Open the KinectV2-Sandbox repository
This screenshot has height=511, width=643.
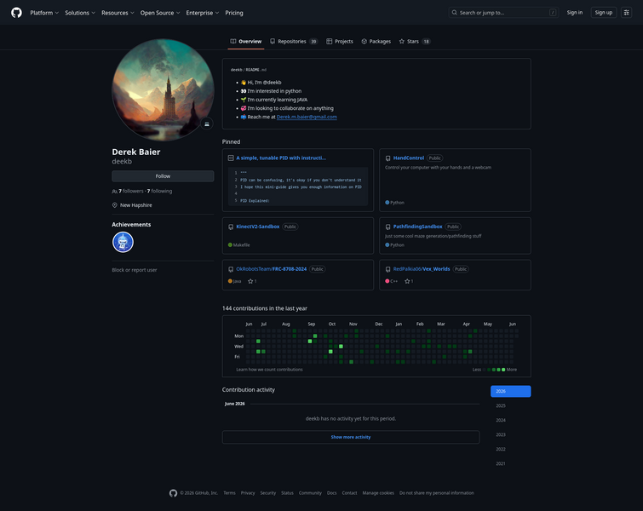click(x=257, y=227)
